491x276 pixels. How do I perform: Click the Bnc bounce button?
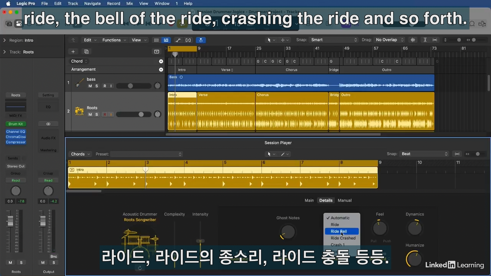click(54, 256)
